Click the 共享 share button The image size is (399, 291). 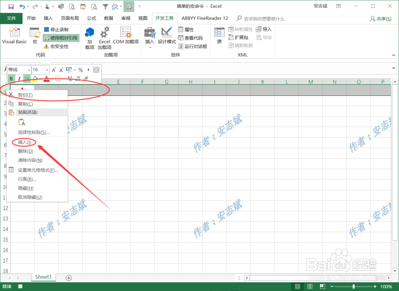381,19
